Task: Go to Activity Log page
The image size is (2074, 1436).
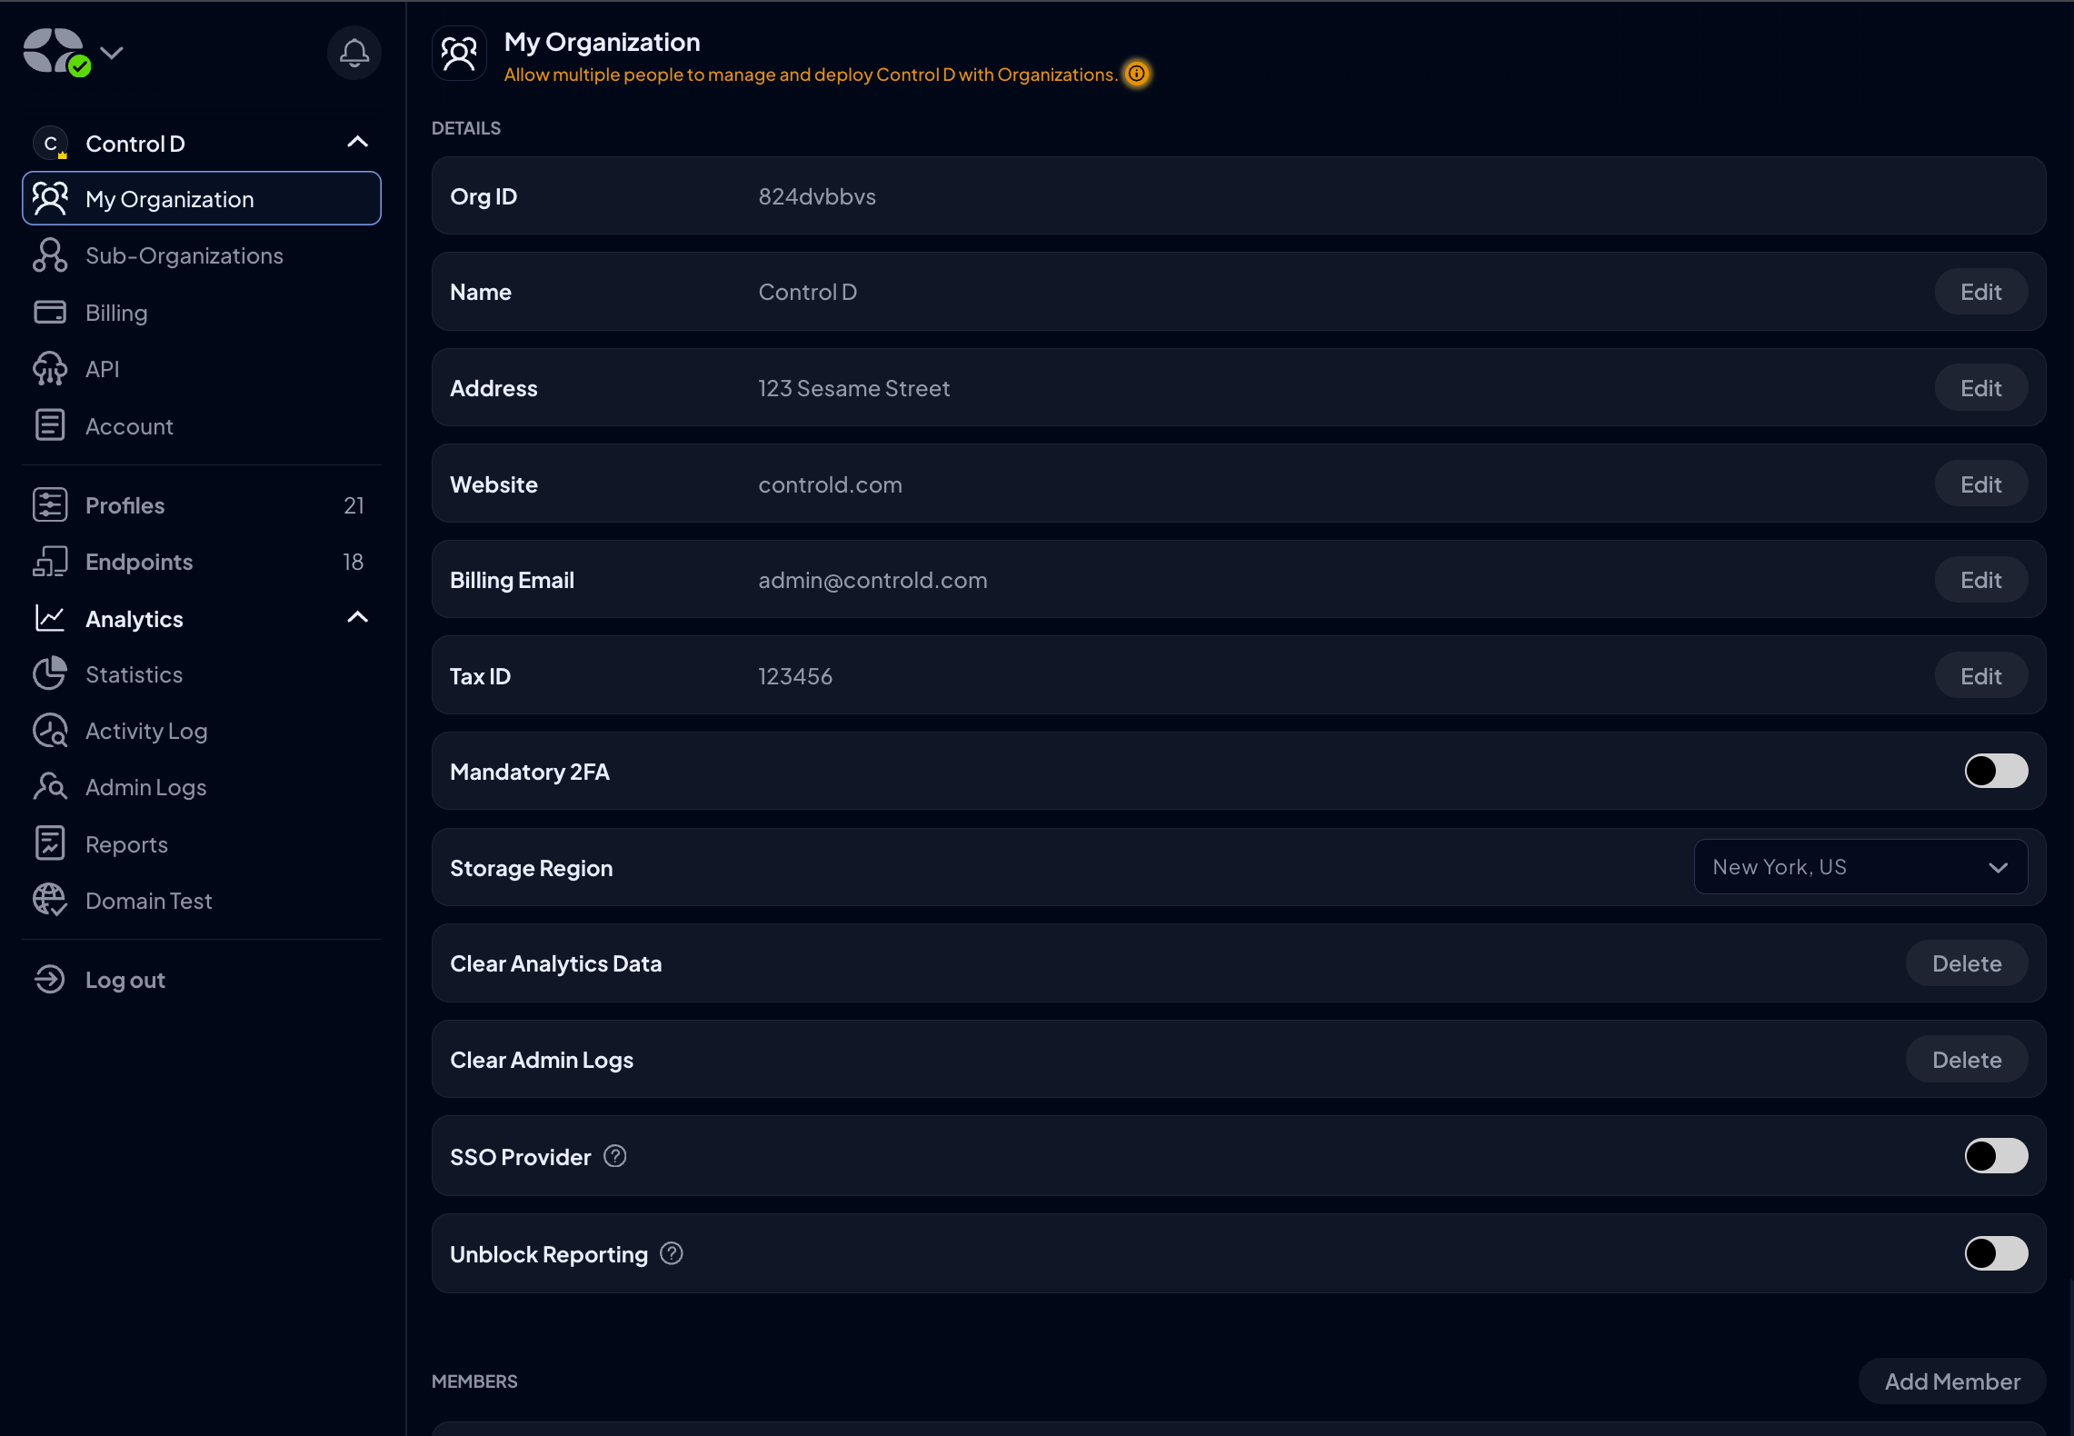Action: click(x=146, y=731)
